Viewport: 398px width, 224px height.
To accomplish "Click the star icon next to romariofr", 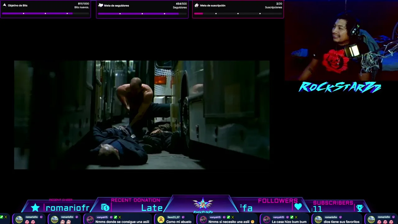I will [35, 208].
